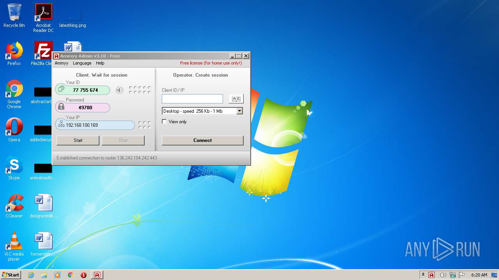Click the network tray icon
Viewport: 499px width, 280px height.
pyautogui.click(x=453, y=275)
